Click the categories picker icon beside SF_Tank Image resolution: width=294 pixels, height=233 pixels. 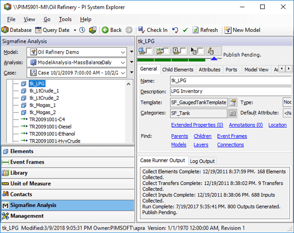(x=232, y=113)
